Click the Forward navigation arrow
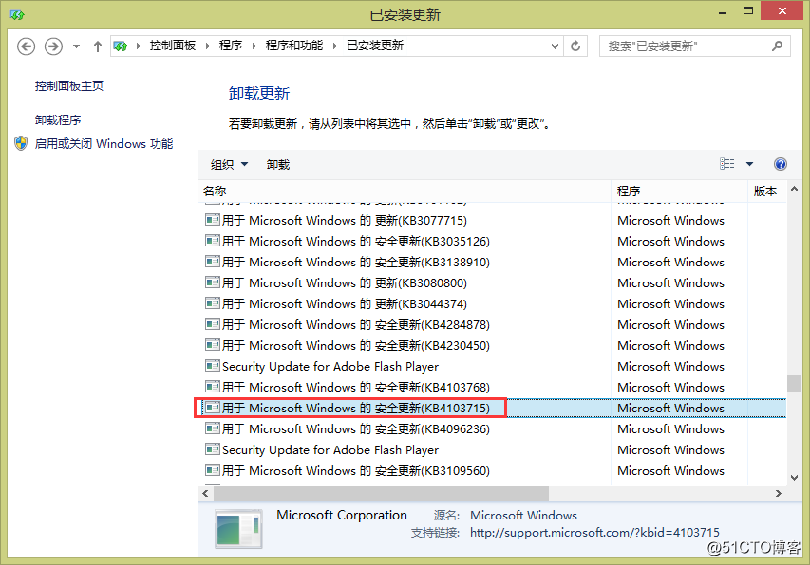 (x=53, y=46)
